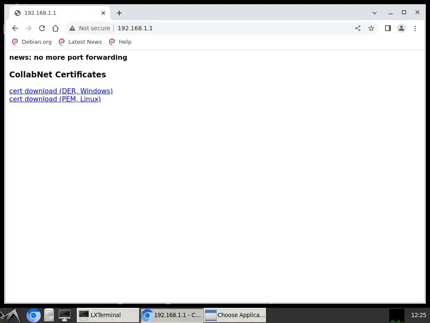Click the taskbar clock showing 12:25

419,315
